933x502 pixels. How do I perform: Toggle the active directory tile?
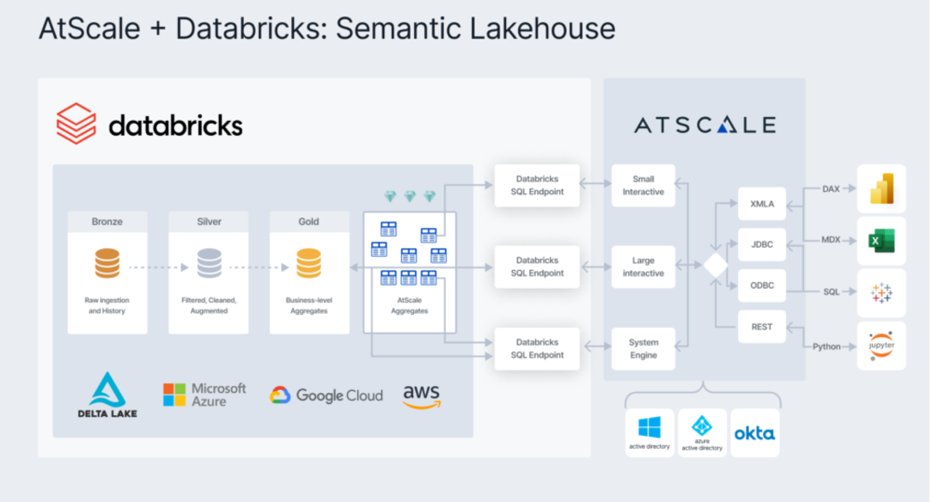[648, 432]
